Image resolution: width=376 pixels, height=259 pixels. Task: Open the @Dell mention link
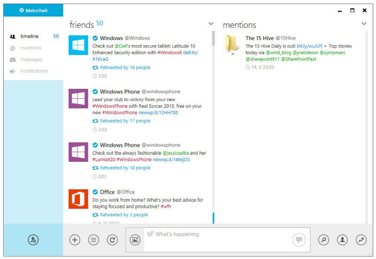click(x=121, y=46)
